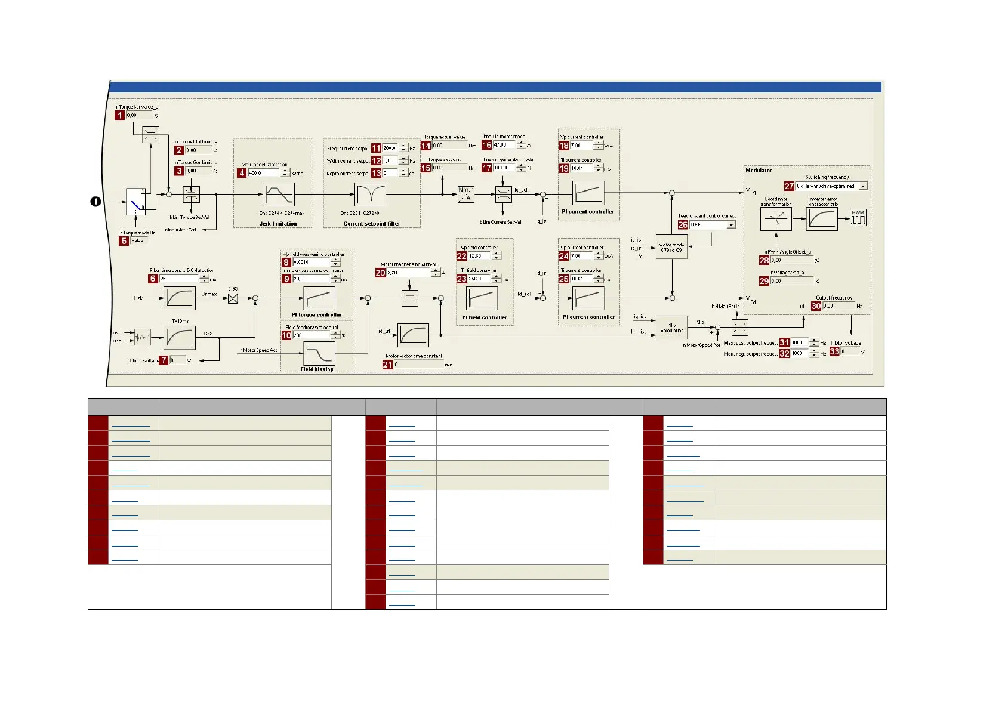Select the limiter block below nTorqueSetValue_a
This screenshot has height=710, width=1005.
pyautogui.click(x=150, y=135)
